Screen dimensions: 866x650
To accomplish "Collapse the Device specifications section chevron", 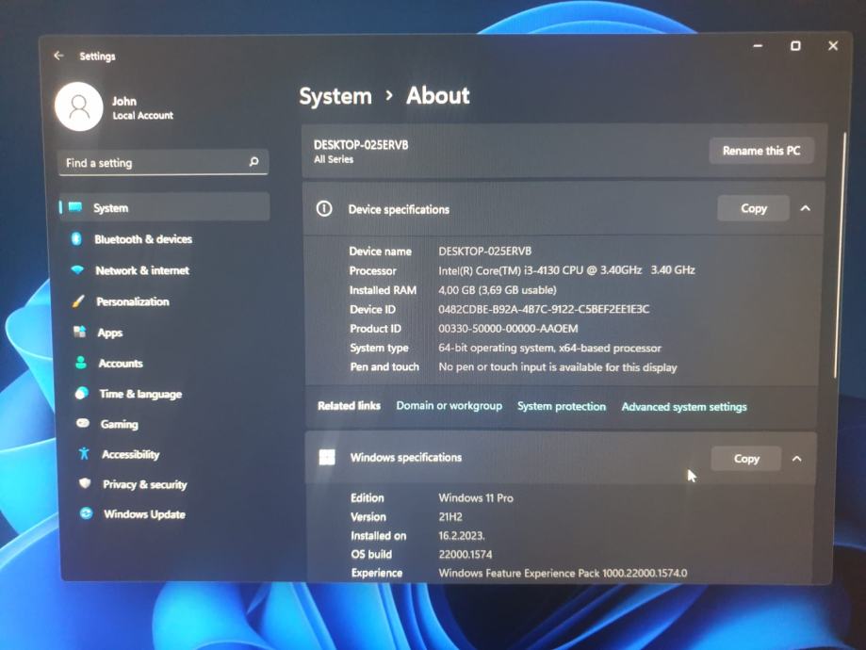I will [806, 208].
